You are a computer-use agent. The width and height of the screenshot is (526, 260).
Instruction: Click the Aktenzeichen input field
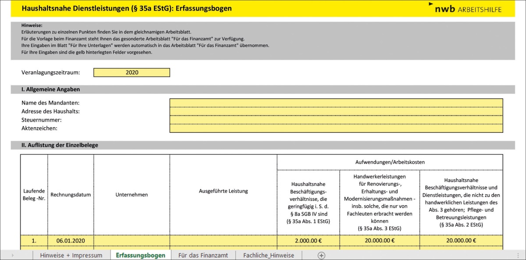336,128
